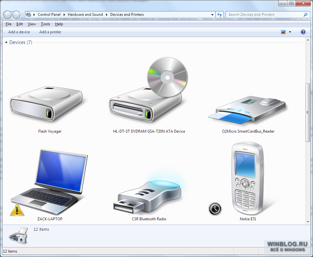Click the Help question mark icon

coord(303,32)
